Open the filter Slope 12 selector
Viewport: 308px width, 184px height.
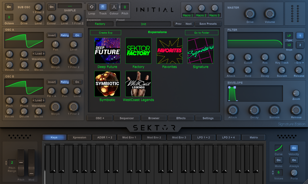click(x=289, y=45)
